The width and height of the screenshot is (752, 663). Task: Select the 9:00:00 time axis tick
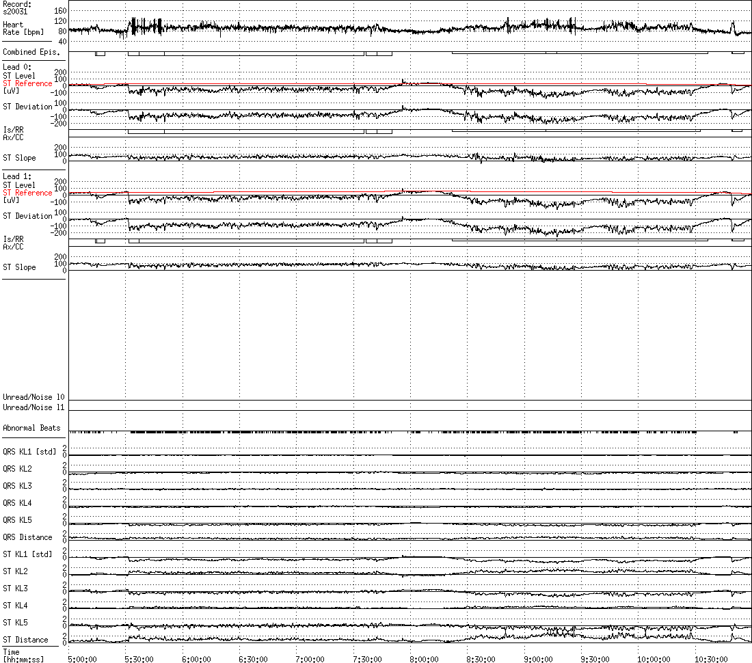click(x=538, y=659)
